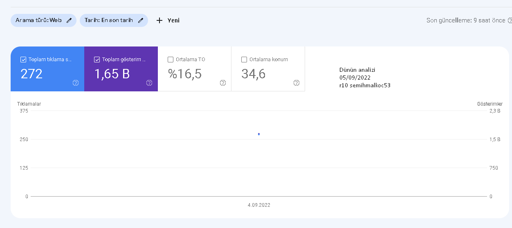This screenshot has height=228, width=512.
Task: Click the 750 right axis label
Action: [x=494, y=168]
